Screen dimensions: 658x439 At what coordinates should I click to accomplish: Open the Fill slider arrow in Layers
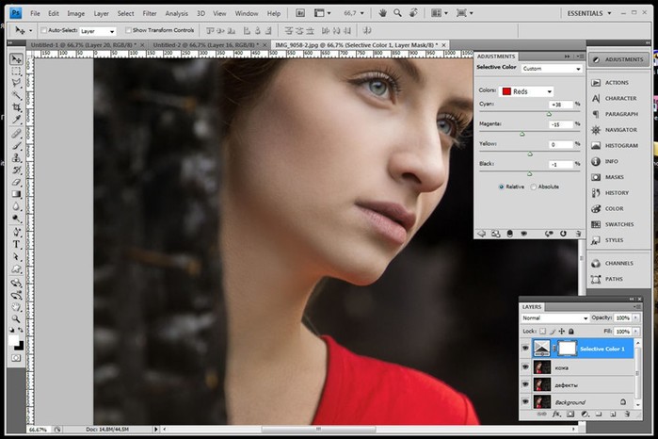point(636,332)
